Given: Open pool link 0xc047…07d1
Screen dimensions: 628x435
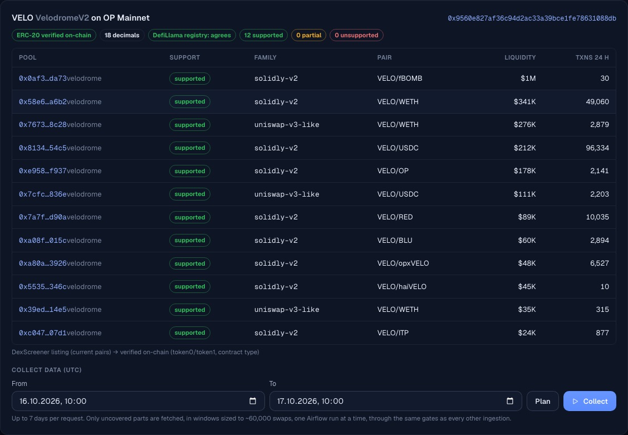Looking at the screenshot, I should point(43,333).
